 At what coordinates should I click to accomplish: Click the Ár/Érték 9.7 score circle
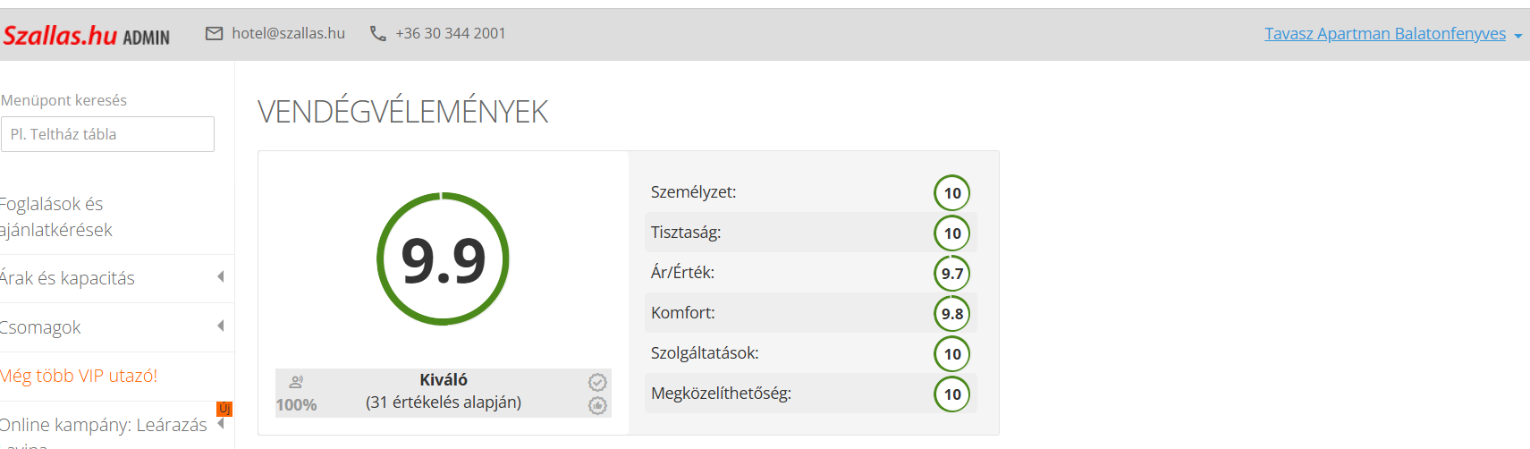[951, 273]
